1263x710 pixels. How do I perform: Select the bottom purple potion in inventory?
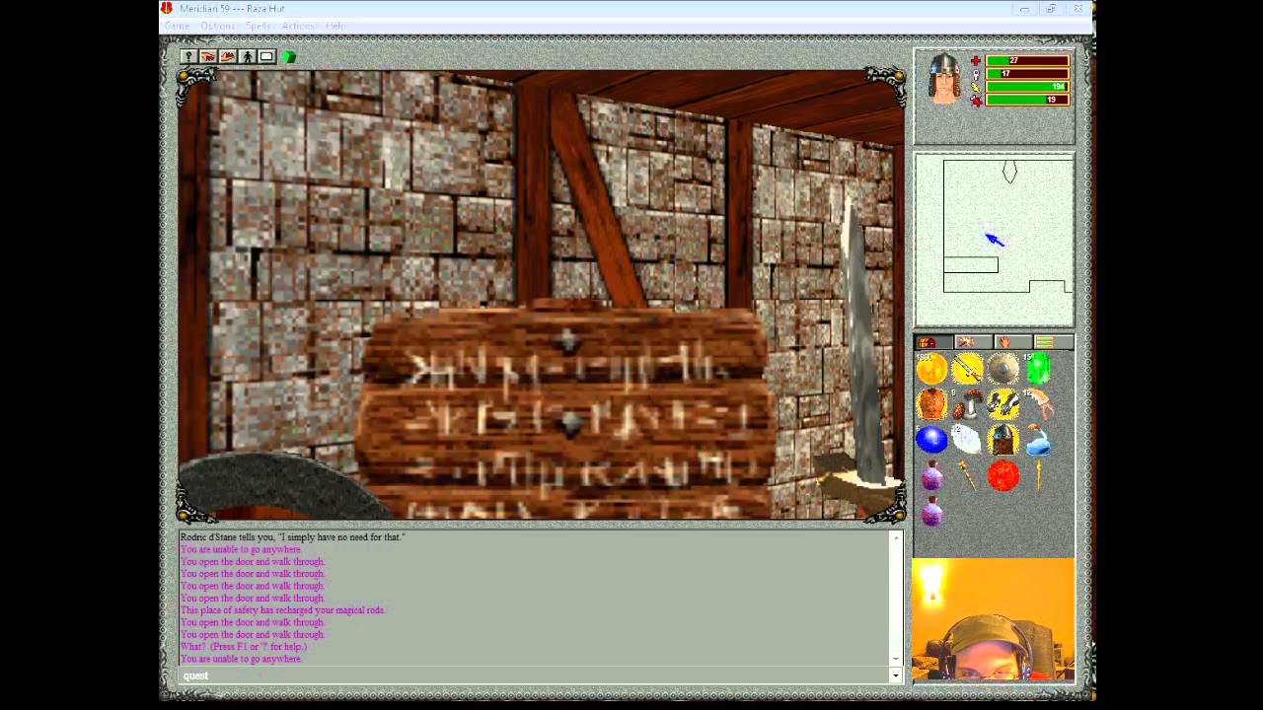pos(931,511)
